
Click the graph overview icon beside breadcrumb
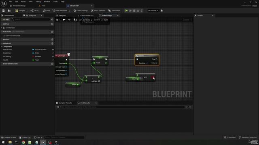[x=75, y=20]
